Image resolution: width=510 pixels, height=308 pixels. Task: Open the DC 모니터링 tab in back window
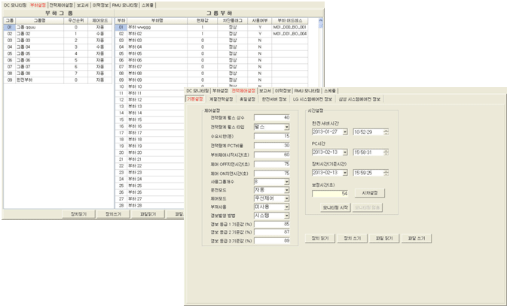15,5
